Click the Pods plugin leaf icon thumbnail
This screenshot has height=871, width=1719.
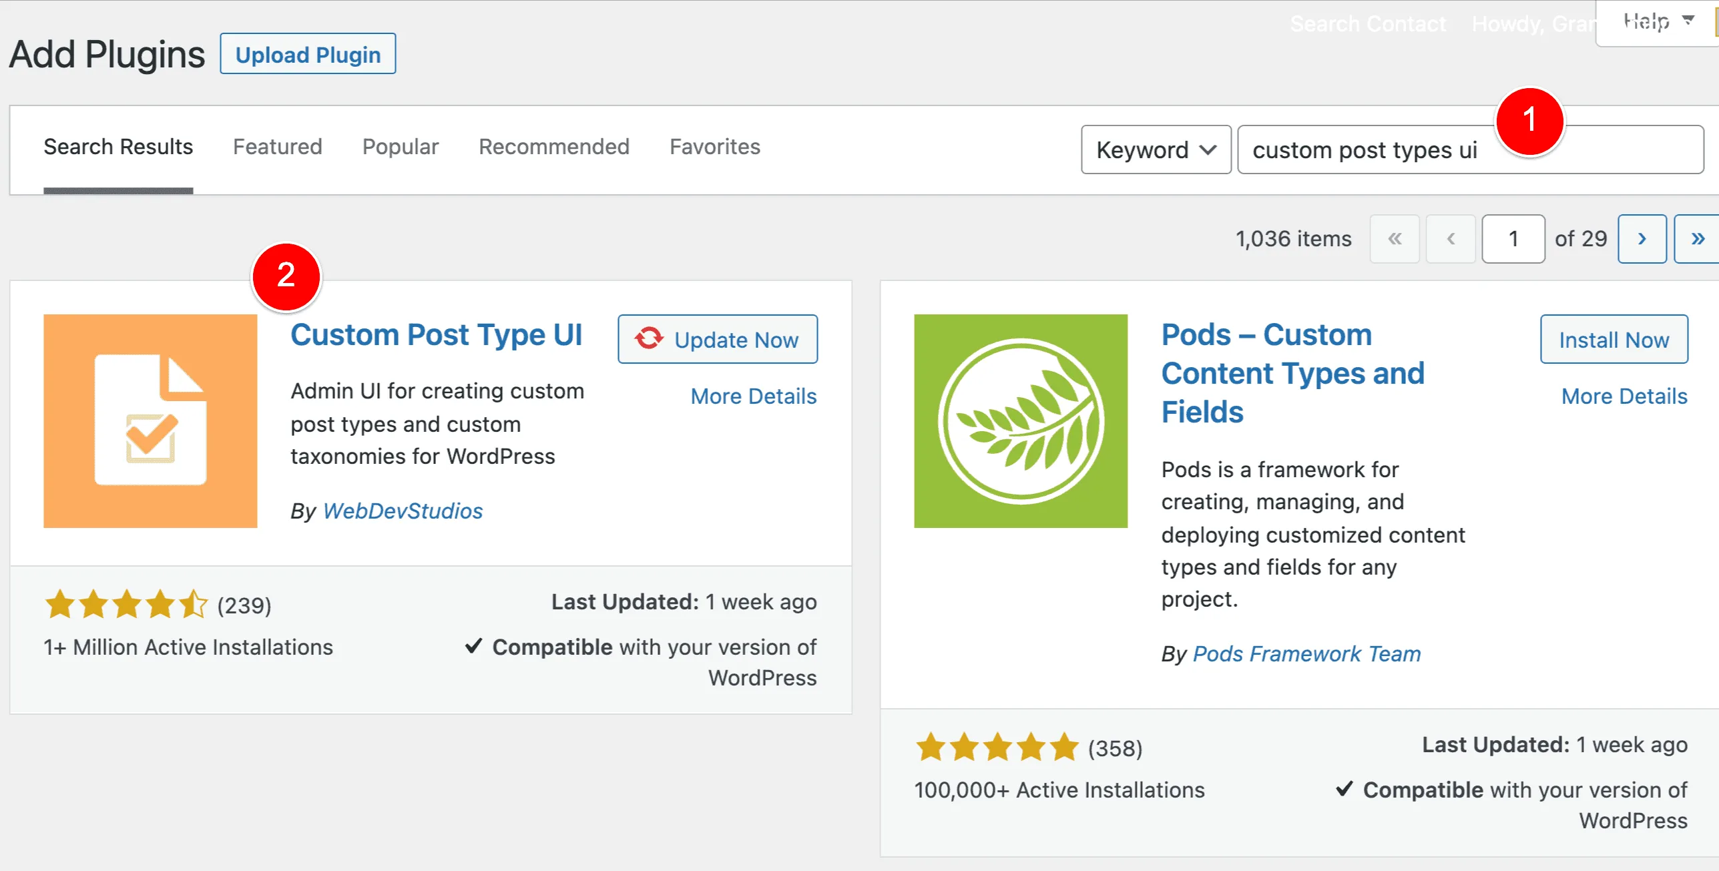click(1021, 421)
